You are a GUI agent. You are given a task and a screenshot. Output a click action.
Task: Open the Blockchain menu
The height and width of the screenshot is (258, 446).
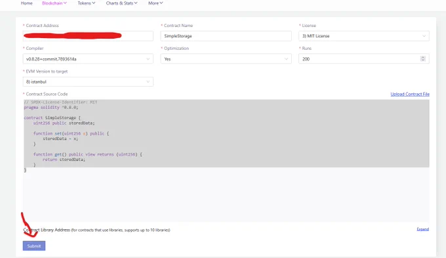click(54, 3)
